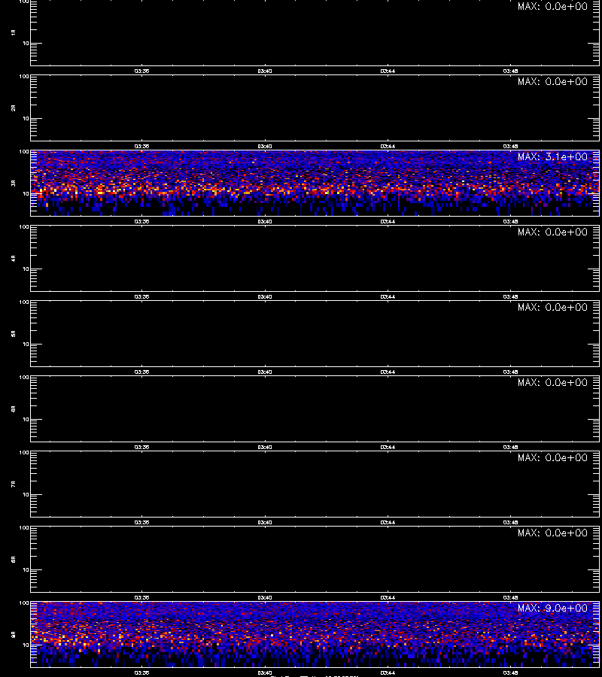Click the "10" y-axis tick of panel 1R
Screen dimensions: 602x677
26,44
